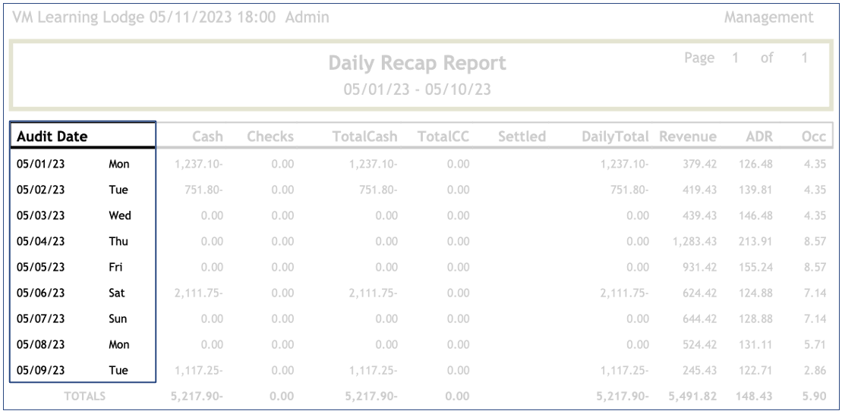Click the Daily Recap Report title
842x414 pixels.
(x=417, y=64)
